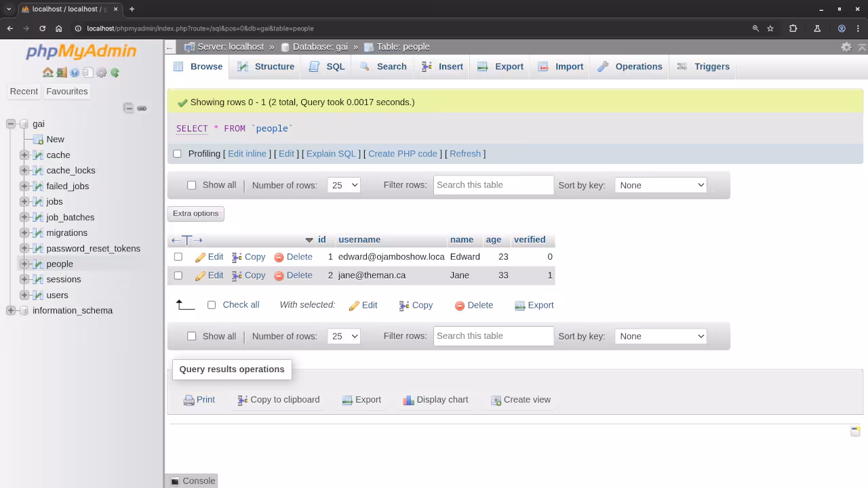
Task: Sort by the username column header
Action: [x=359, y=240]
